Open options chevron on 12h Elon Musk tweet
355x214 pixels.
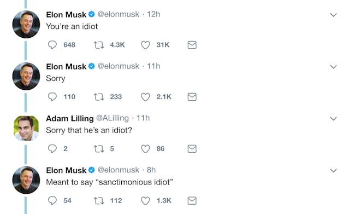(333, 15)
